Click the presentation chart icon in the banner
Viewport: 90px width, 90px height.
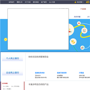(x=84, y=30)
